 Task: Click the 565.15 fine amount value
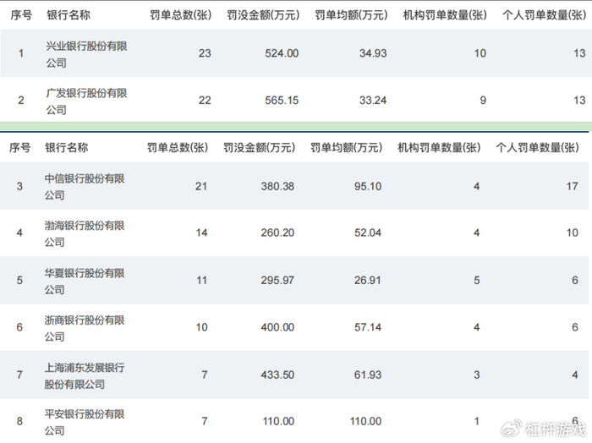coord(282,101)
